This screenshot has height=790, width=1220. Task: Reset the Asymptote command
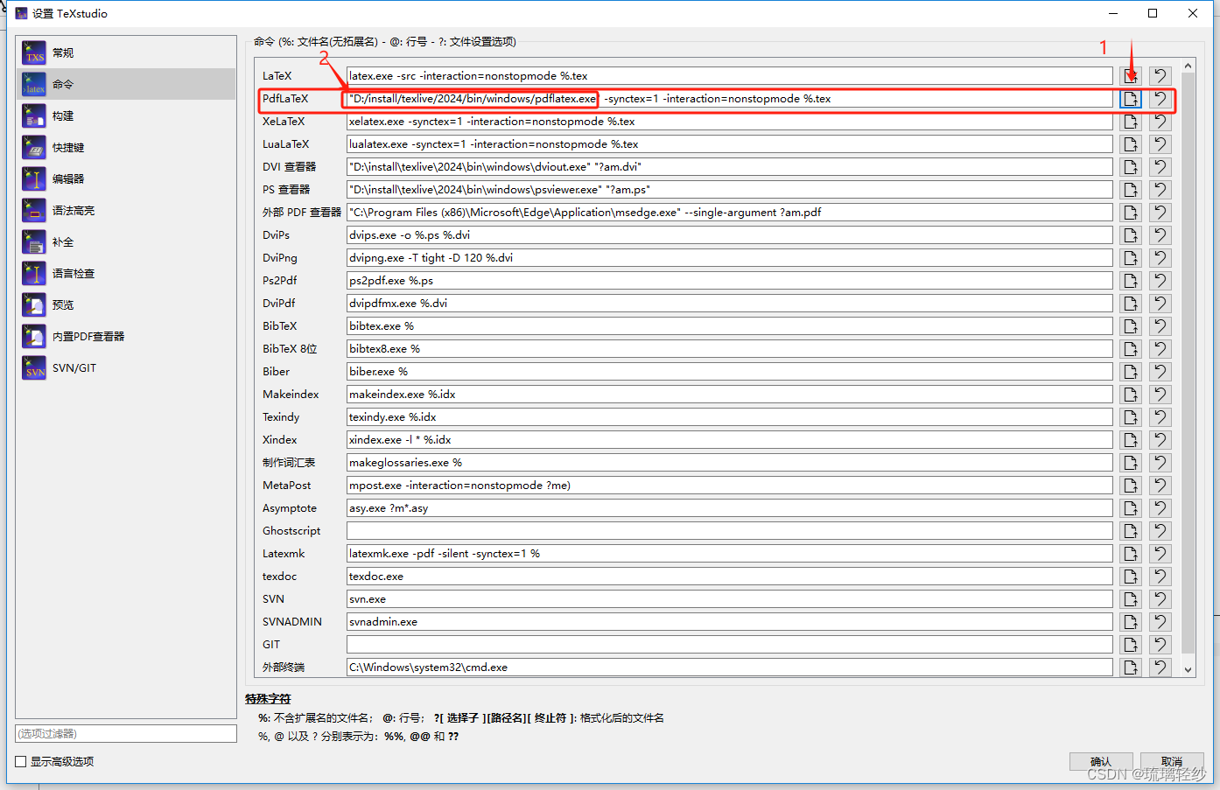[1160, 508]
